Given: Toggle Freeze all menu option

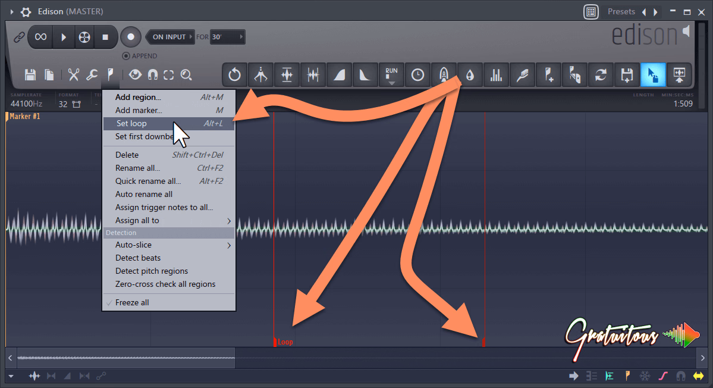Looking at the screenshot, I should point(169,302).
